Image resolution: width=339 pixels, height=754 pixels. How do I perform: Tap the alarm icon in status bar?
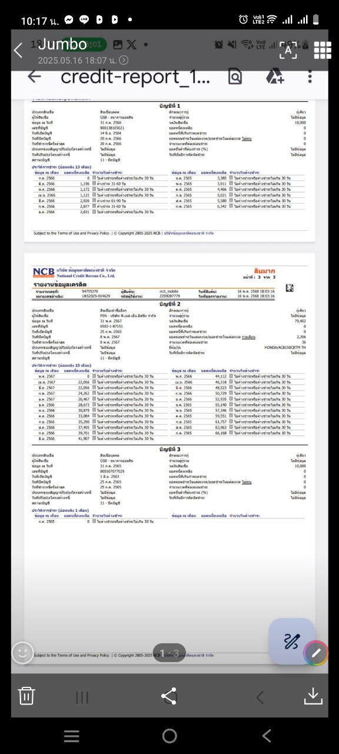(x=243, y=19)
